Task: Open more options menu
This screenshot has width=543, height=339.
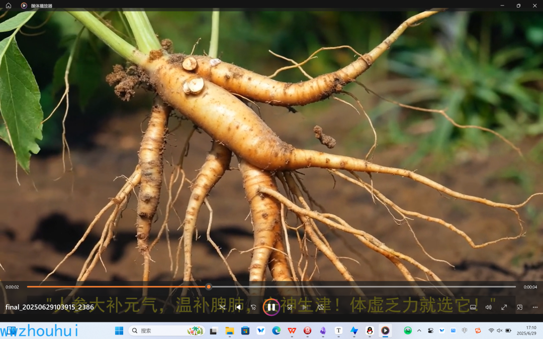Action: (535, 307)
